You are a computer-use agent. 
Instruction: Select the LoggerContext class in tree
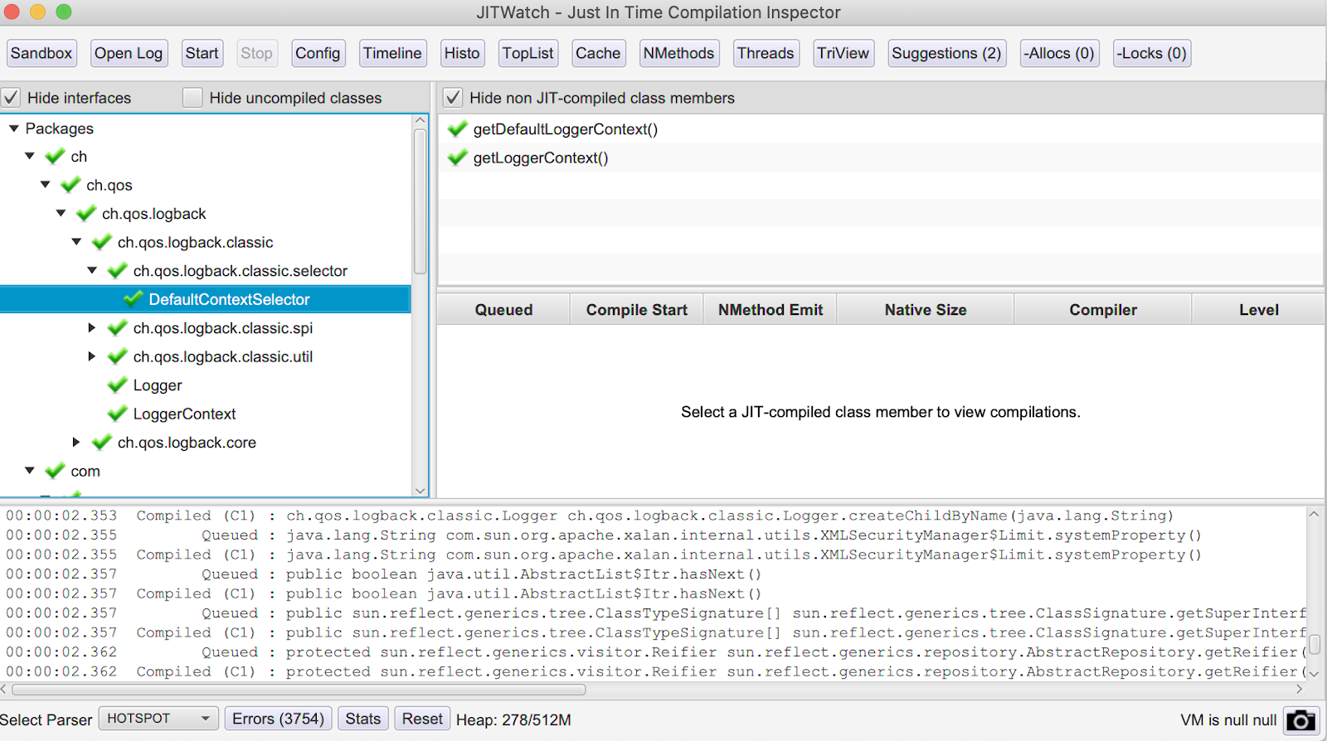coord(184,414)
